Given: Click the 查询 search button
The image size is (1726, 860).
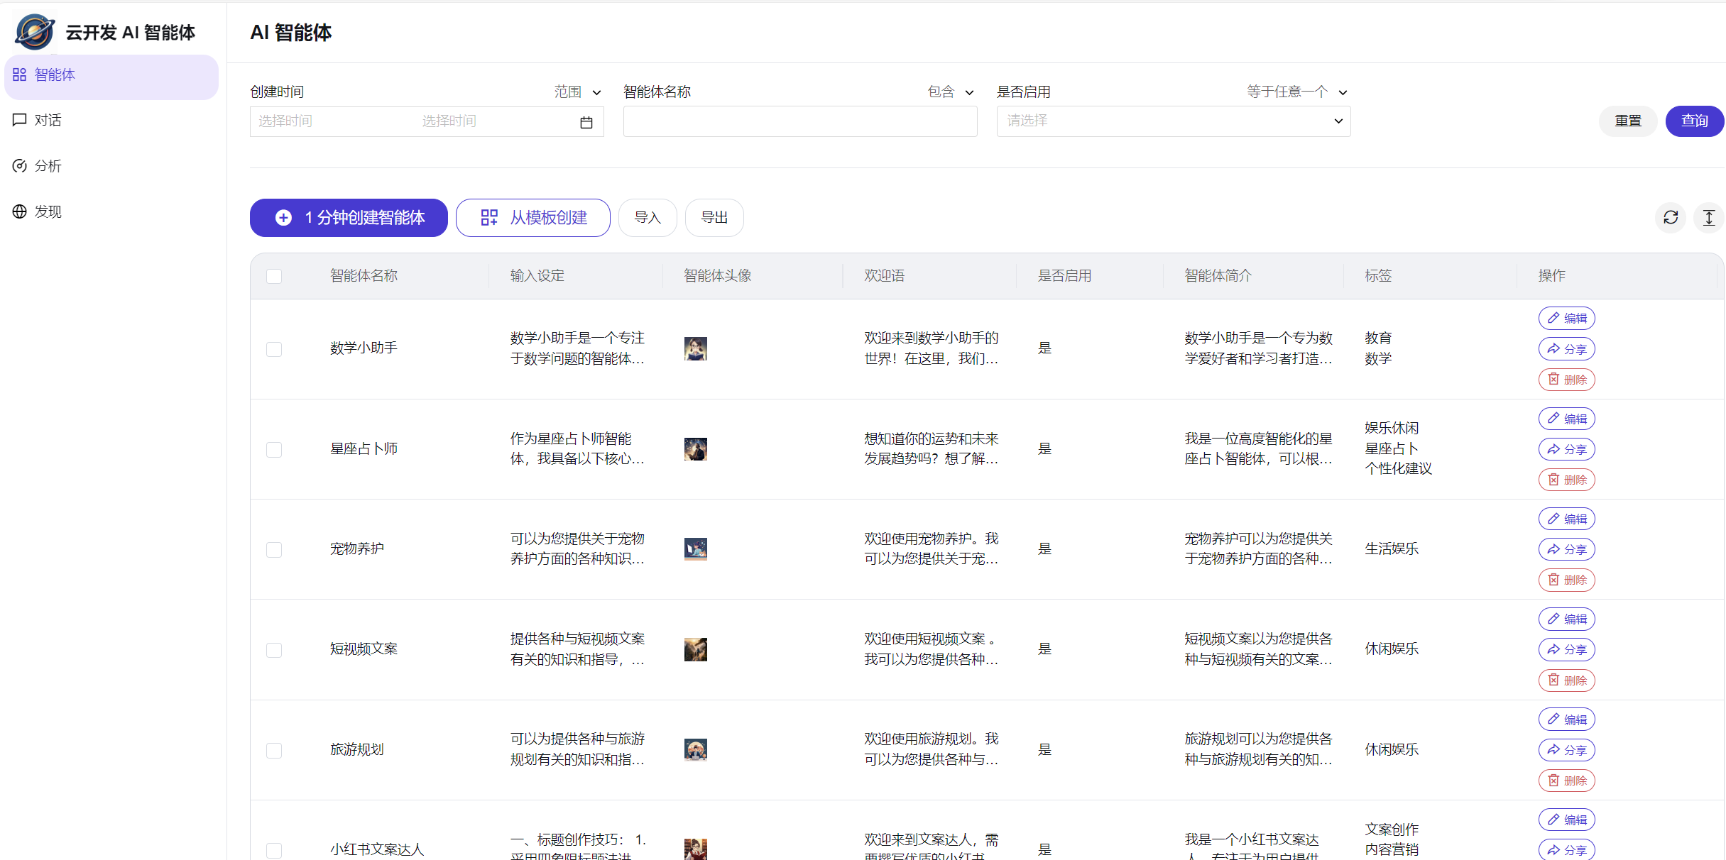Looking at the screenshot, I should coord(1693,121).
